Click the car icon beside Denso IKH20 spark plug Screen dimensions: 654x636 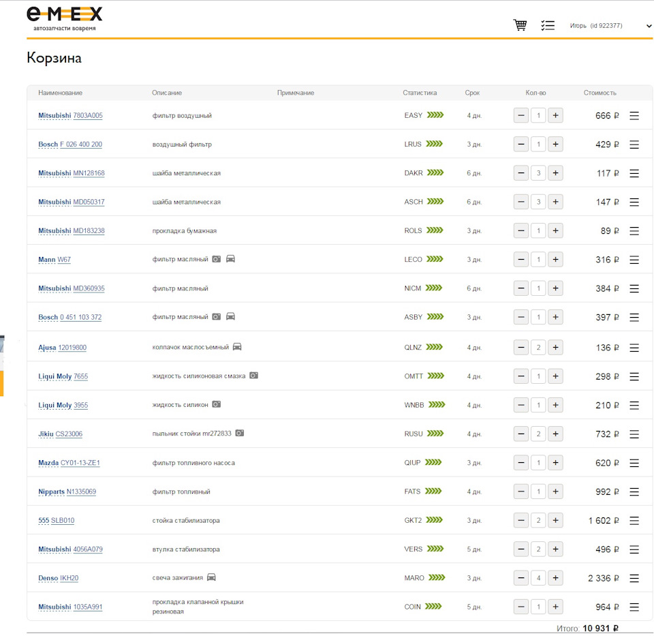click(x=211, y=577)
